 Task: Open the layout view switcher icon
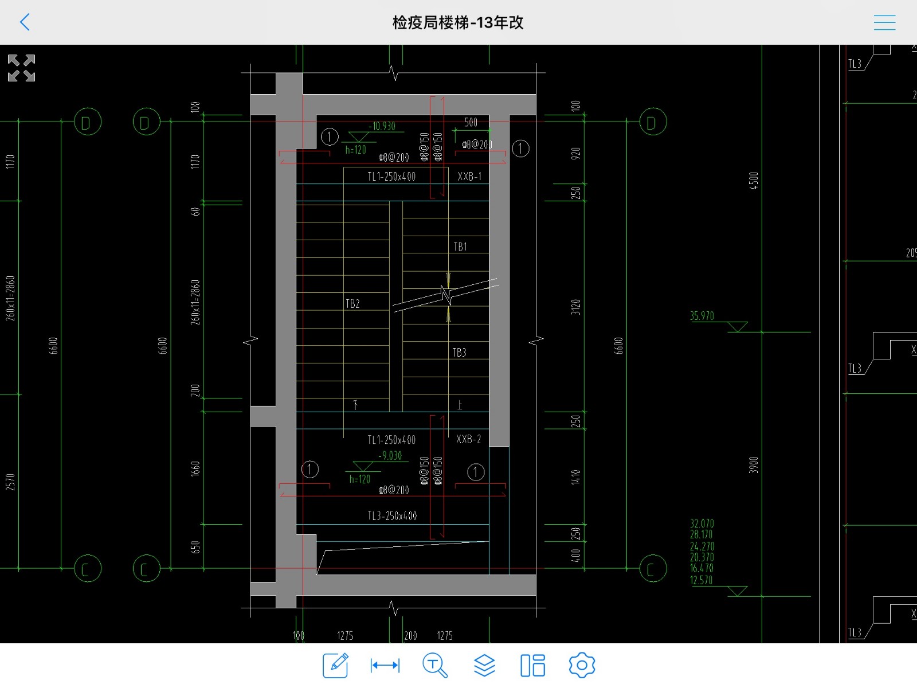533,665
